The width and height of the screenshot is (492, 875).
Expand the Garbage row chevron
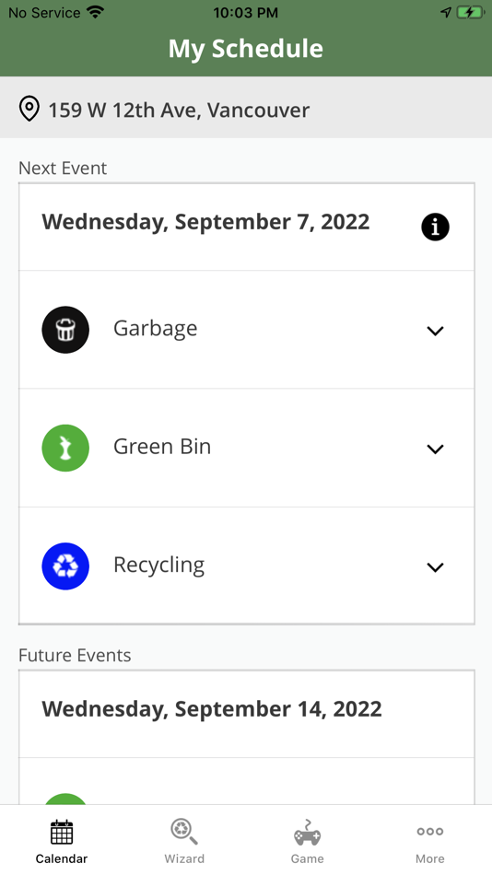(435, 331)
